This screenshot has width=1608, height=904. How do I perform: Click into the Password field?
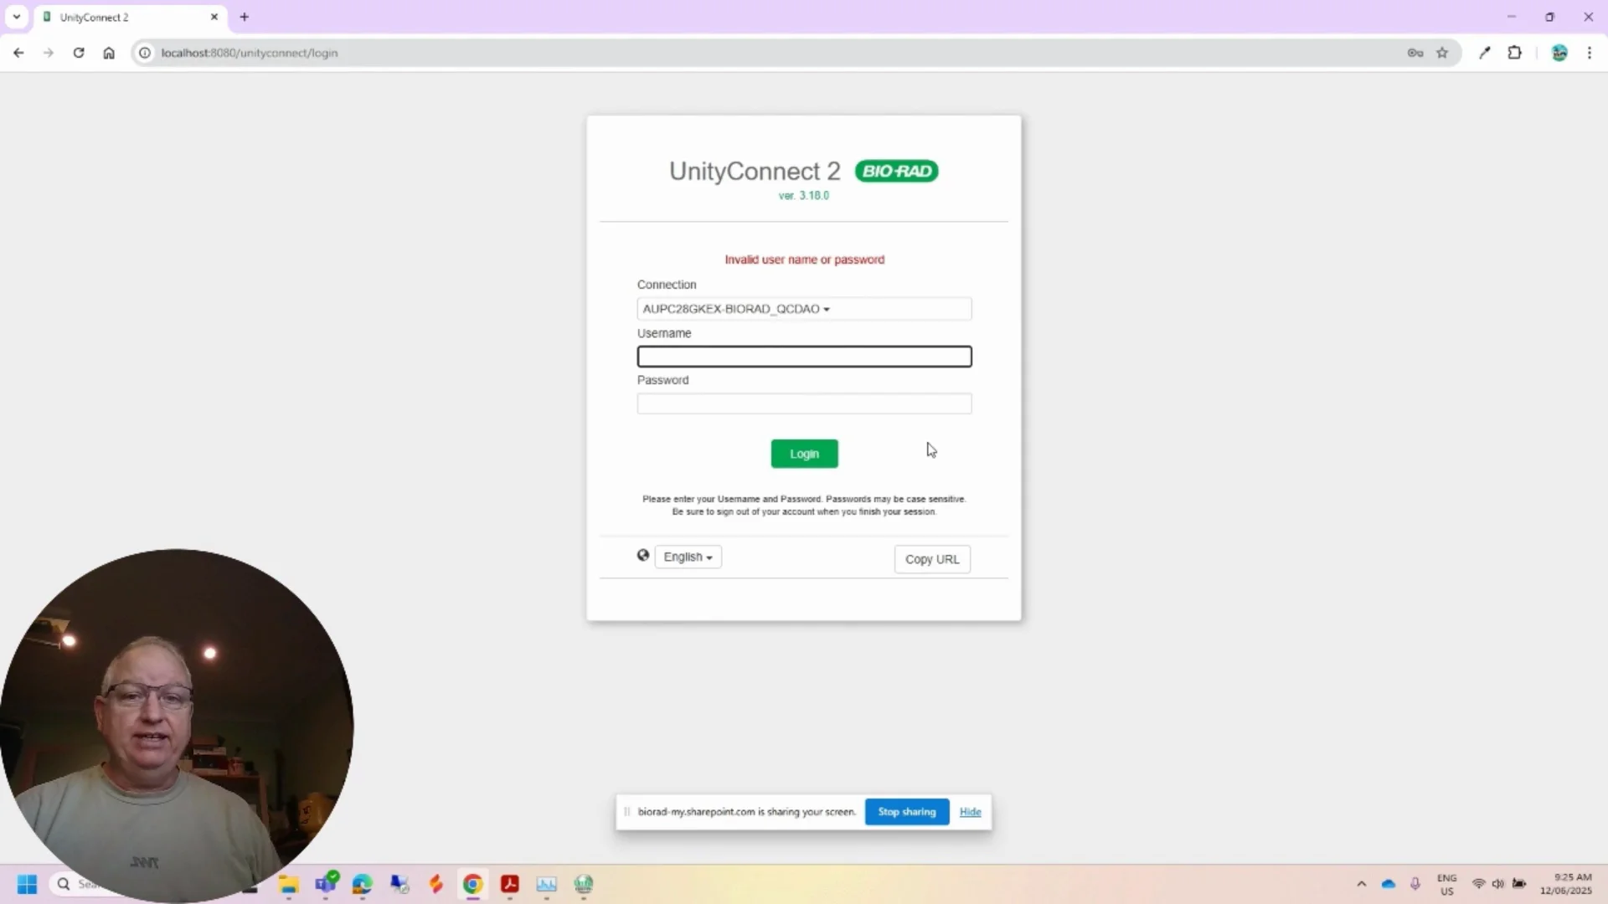pos(803,404)
